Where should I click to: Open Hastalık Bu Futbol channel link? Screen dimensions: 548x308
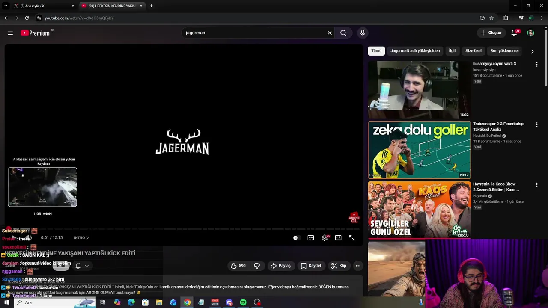(487, 136)
